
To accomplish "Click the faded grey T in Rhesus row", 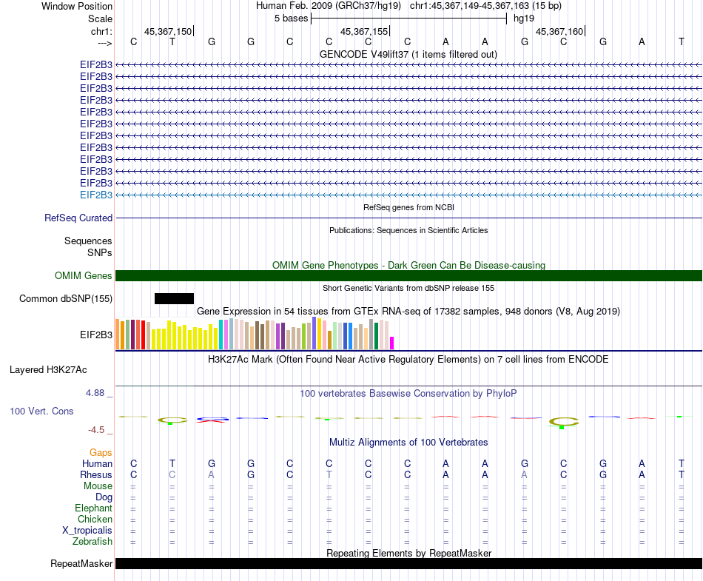I will (329, 474).
